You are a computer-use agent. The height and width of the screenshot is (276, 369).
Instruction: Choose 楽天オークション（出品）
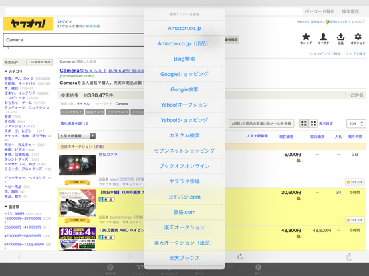coord(184,243)
